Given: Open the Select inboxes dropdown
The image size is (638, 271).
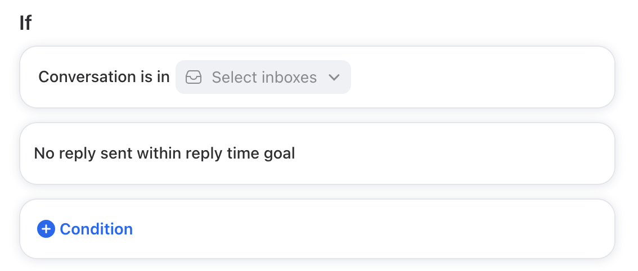Looking at the screenshot, I should click(x=263, y=77).
